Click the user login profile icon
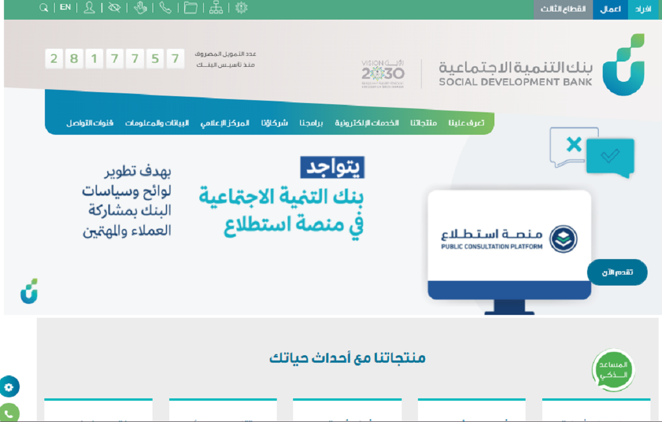This screenshot has width=662, height=422. (x=89, y=7)
